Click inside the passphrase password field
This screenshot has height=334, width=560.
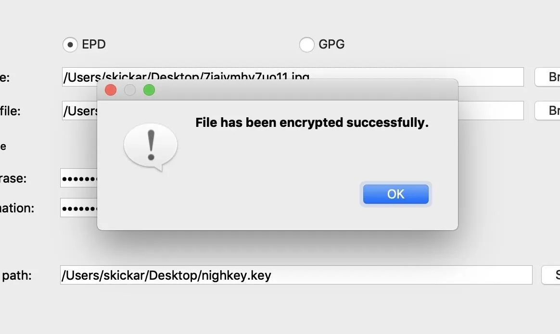(x=78, y=178)
